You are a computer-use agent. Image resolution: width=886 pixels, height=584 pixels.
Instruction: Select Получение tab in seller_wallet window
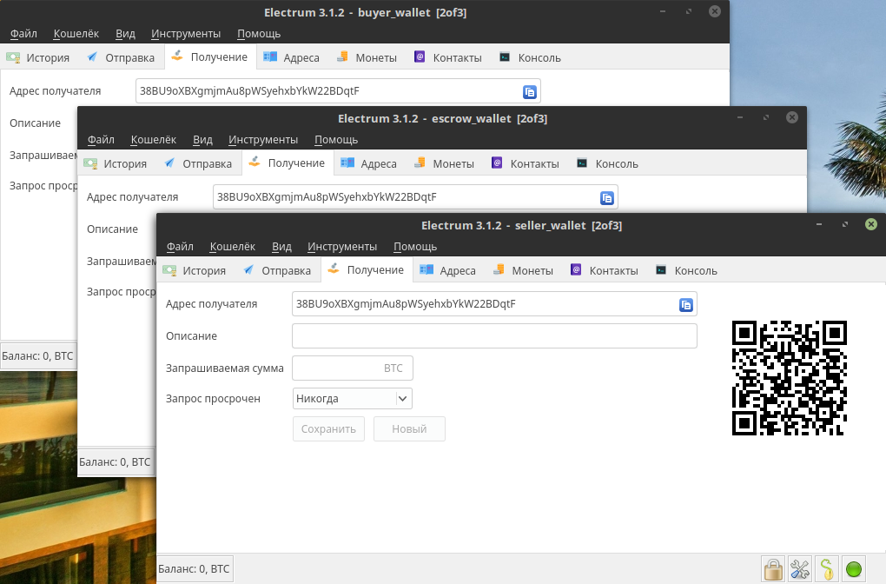point(367,269)
